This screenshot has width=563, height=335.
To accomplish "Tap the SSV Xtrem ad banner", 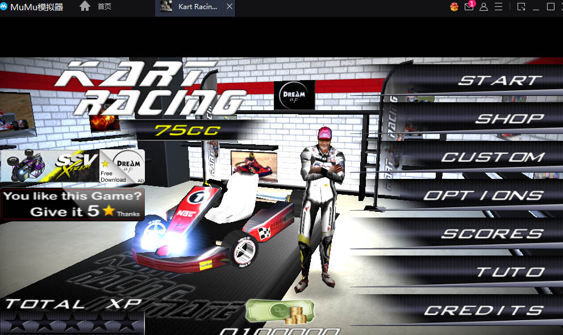I will (x=51, y=166).
